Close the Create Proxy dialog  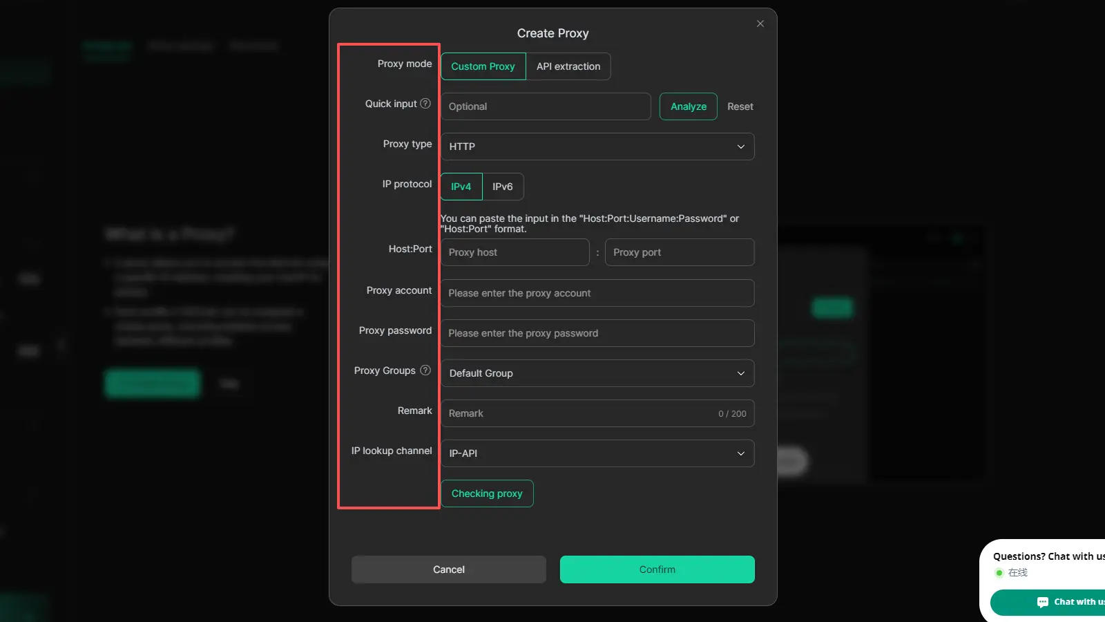pos(760,23)
